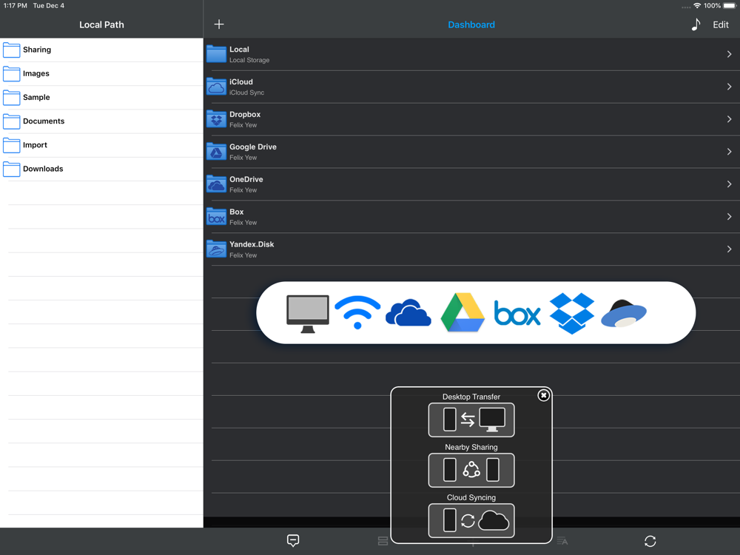Expand the Local row chevron
The height and width of the screenshot is (555, 740).
pos(729,54)
